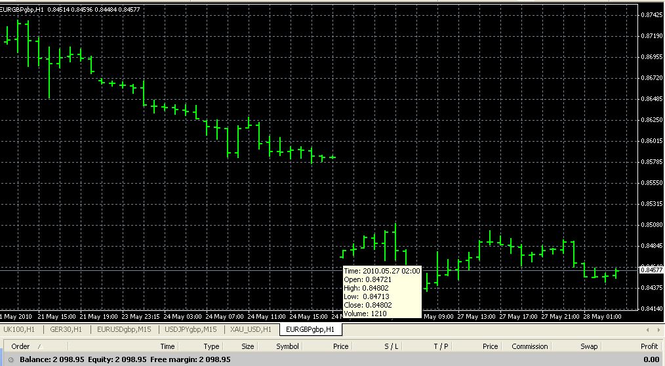Click the 24 May 07:00 time axis label
This screenshot has height=366, width=665.
[224, 316]
